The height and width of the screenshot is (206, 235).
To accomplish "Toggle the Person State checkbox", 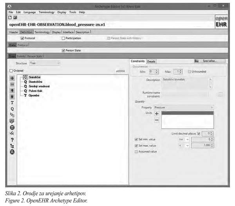I will 63,51.
